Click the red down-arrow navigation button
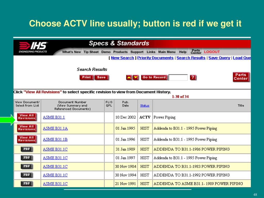 coord(136,77)
